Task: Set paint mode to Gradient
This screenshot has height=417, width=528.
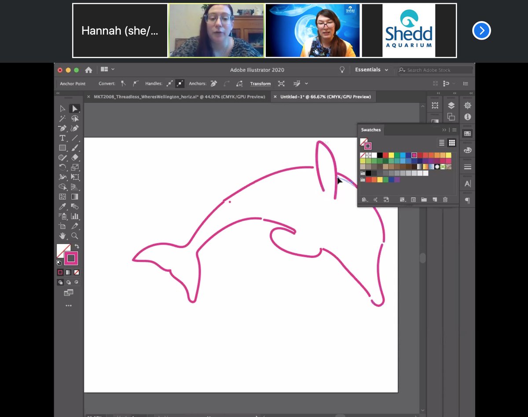Action: point(68,272)
